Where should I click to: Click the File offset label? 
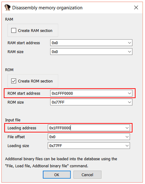click(16, 137)
